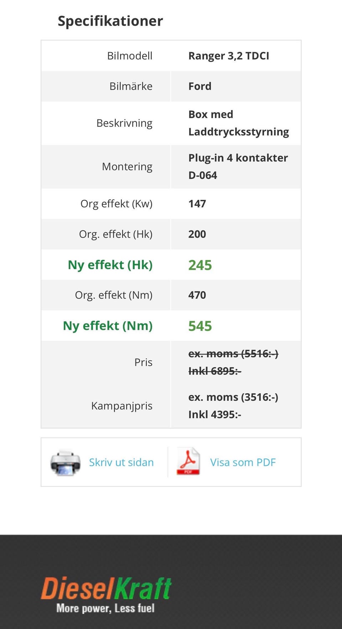Open the 'Visa som PDF' link
Image resolution: width=342 pixels, height=629 pixels.
243,462
